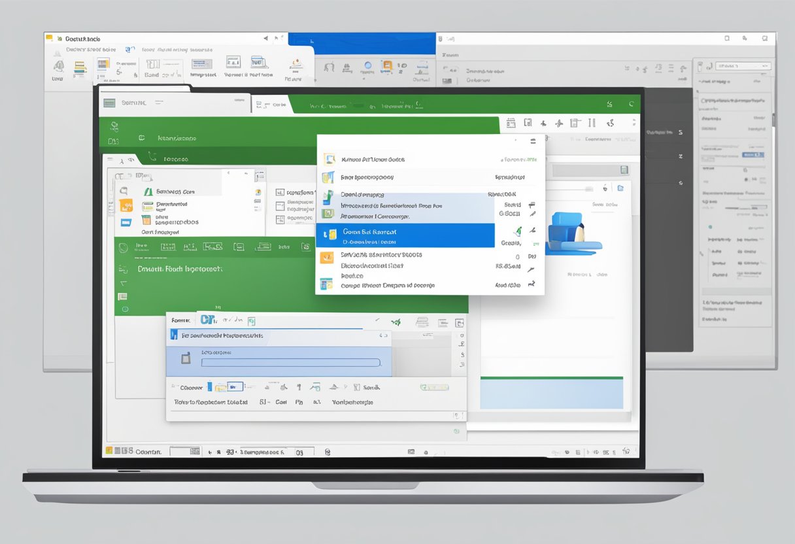Click the phone icon on the green tab

tap(152, 157)
